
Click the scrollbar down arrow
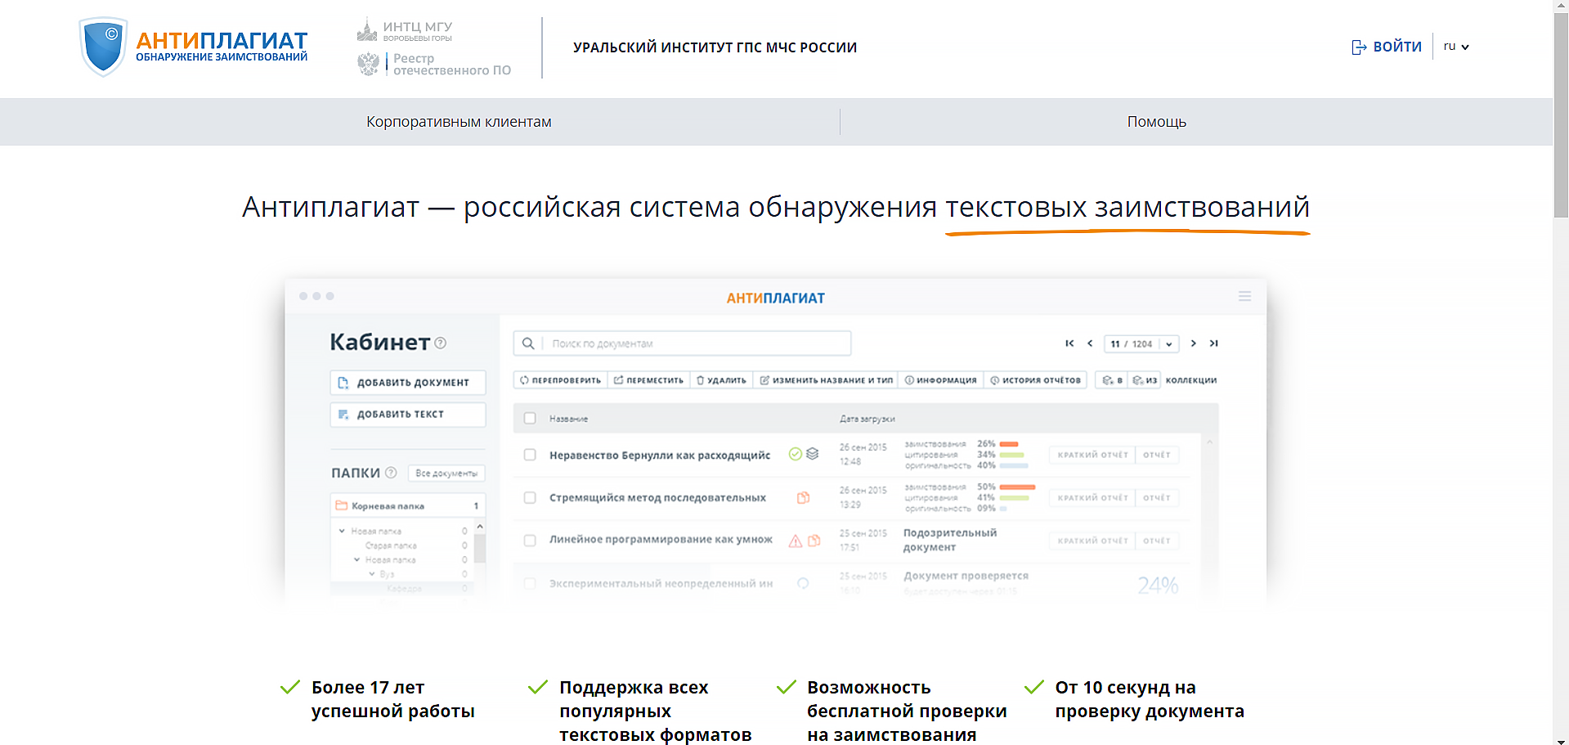(x=1561, y=739)
